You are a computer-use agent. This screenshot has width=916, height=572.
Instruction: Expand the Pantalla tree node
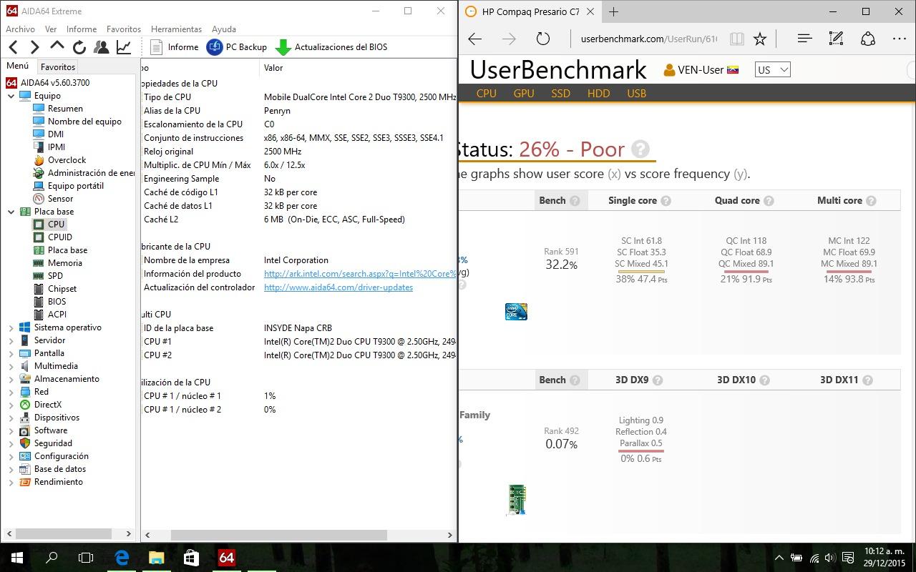tap(11, 353)
